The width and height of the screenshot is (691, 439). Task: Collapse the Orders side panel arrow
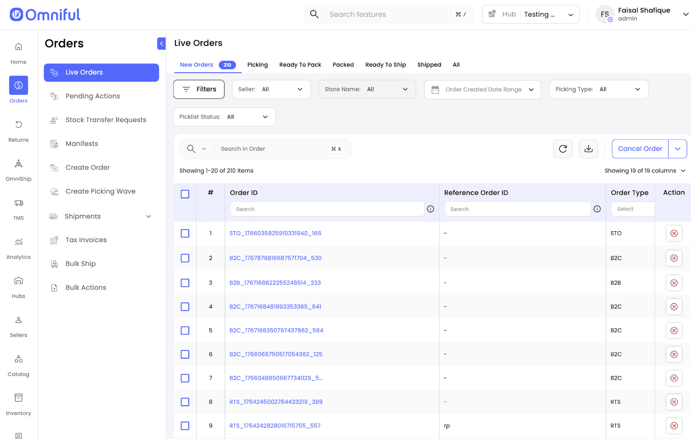tap(162, 44)
